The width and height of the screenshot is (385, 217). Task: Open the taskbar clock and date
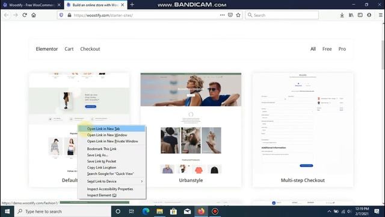tap(362, 212)
